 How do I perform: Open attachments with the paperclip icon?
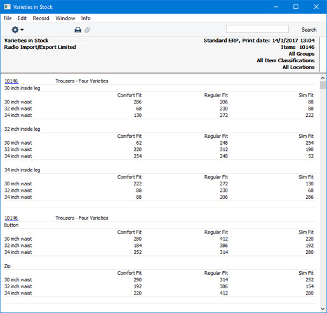(87, 30)
